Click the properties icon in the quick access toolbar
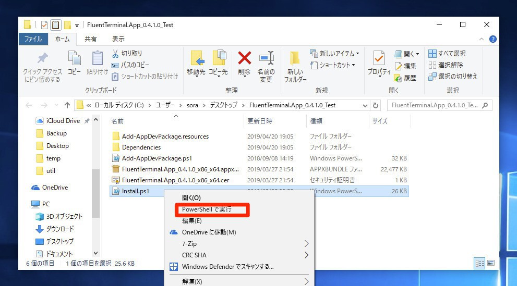Viewport: 517px width, 286px height. point(44,25)
